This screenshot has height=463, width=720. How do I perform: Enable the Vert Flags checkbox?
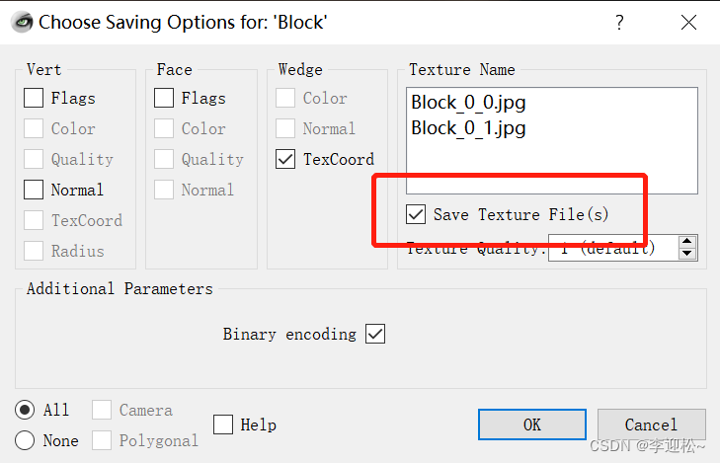point(35,98)
